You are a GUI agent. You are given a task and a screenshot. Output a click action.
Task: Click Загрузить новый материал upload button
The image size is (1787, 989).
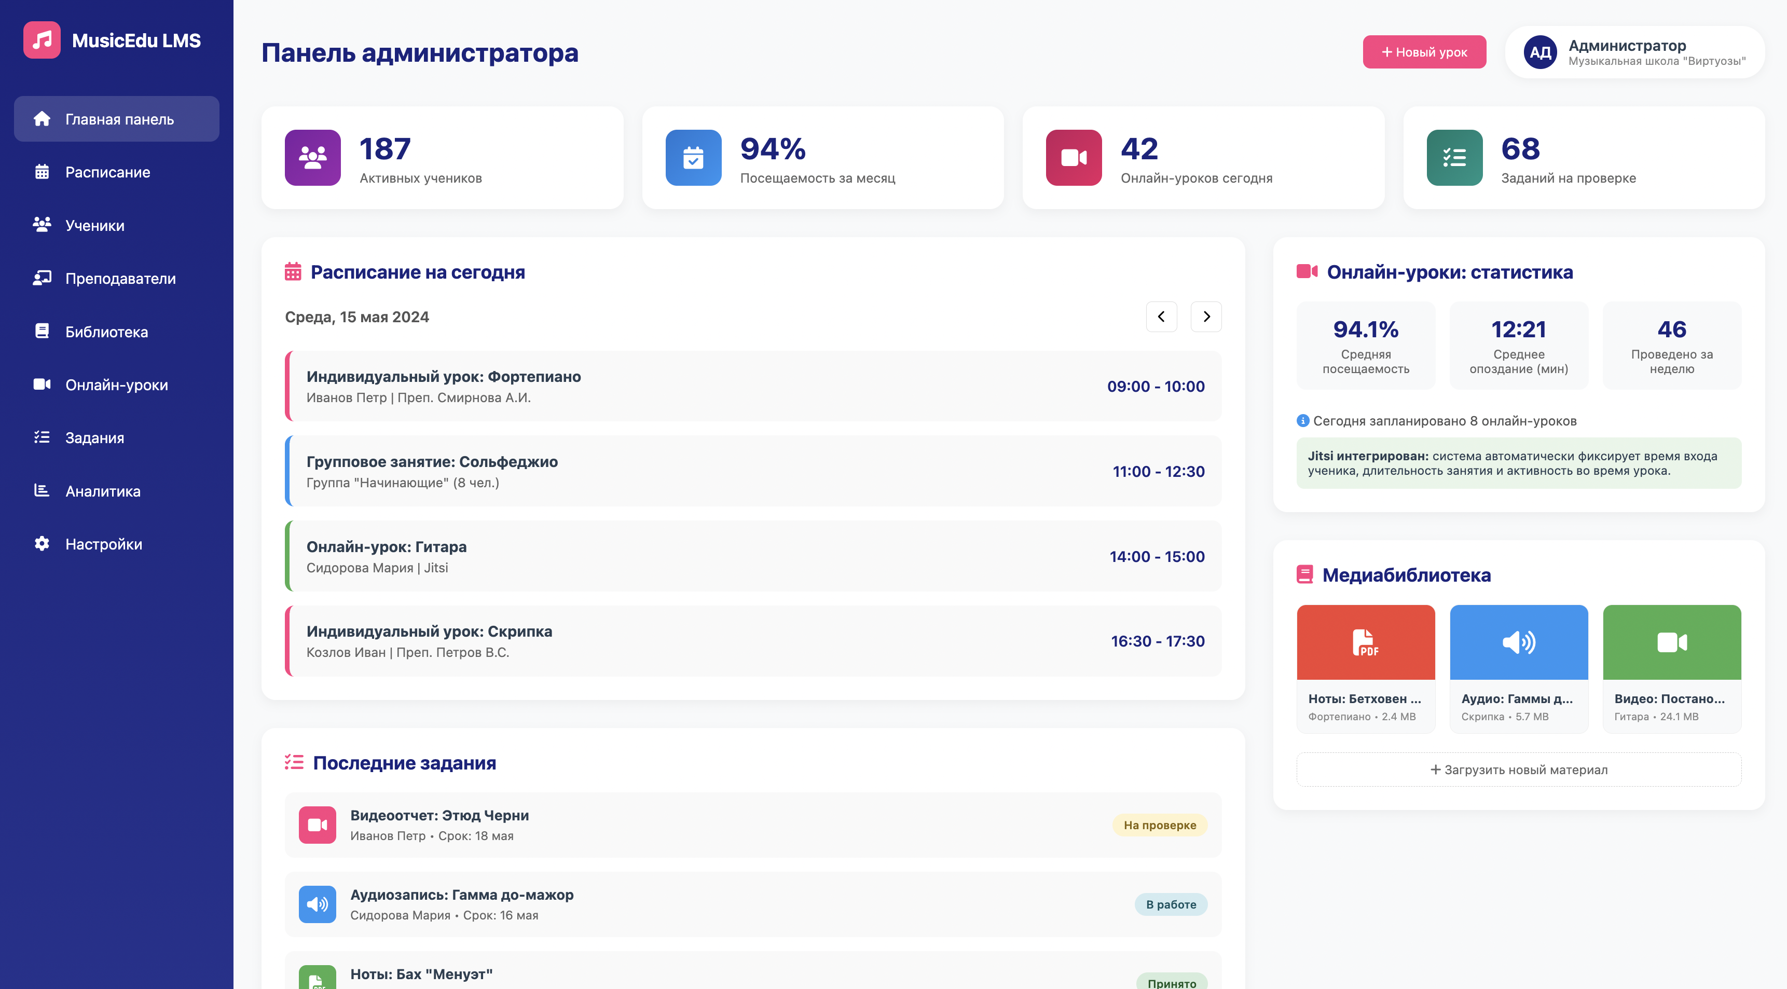(x=1519, y=770)
